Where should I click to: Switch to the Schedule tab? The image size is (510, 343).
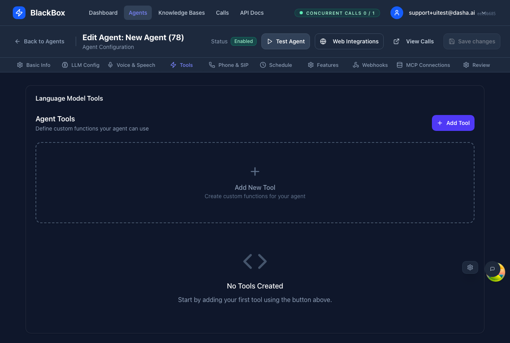tap(276, 65)
